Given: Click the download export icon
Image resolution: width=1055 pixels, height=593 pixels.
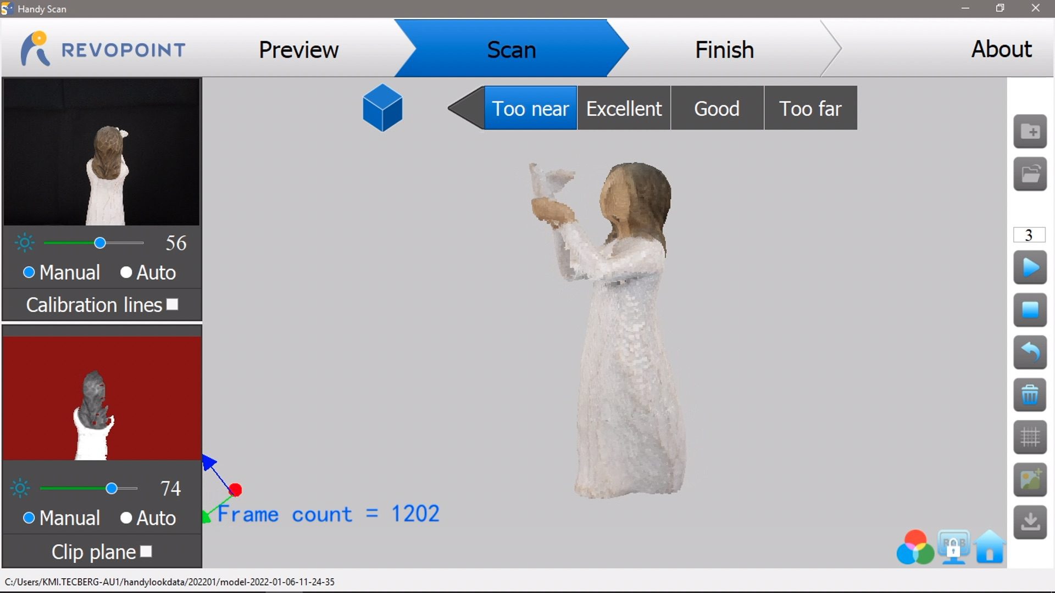Looking at the screenshot, I should 1030,522.
